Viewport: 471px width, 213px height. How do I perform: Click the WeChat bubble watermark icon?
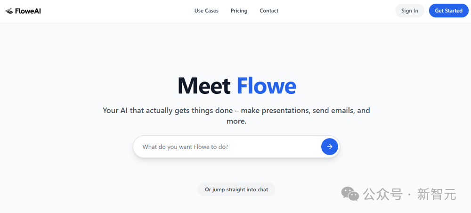[350, 194]
